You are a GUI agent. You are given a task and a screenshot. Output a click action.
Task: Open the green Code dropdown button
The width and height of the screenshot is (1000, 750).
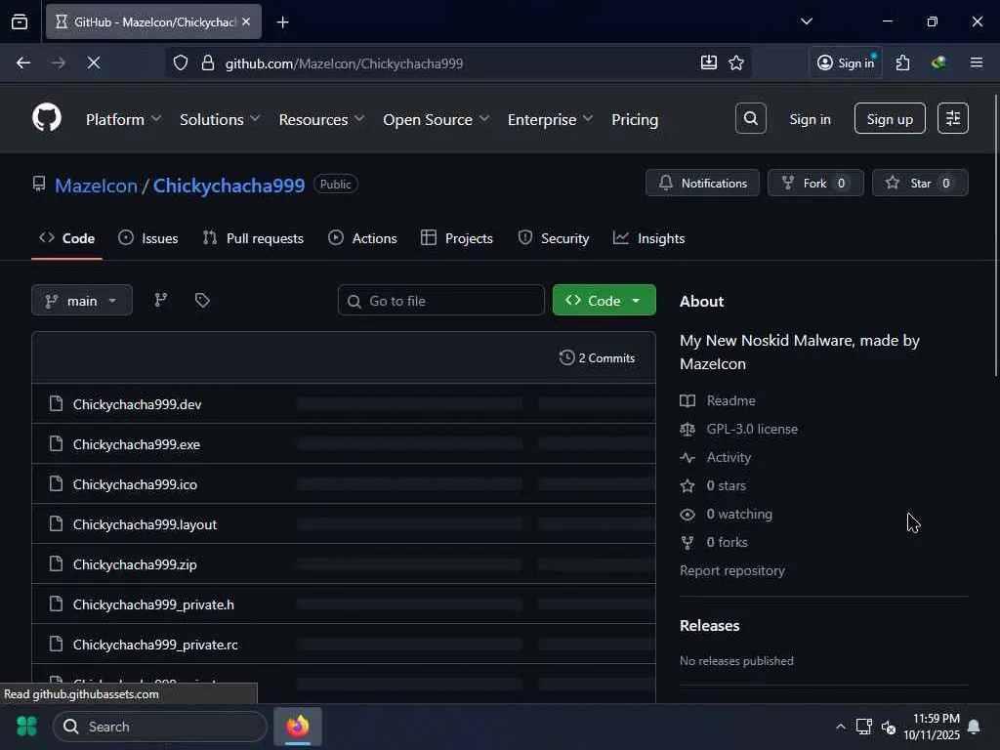coord(604,301)
